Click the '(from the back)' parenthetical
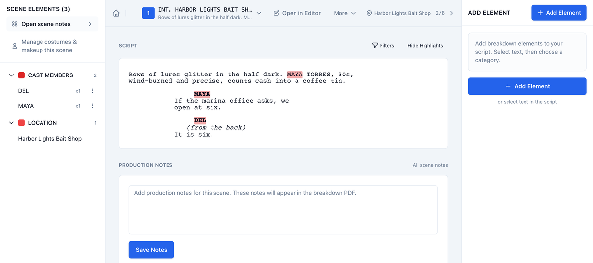 point(216,127)
